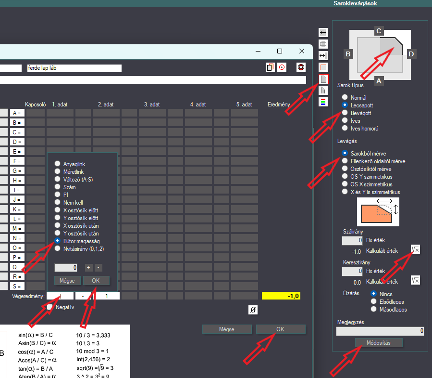Viewport: 432px width, 378px height.
Task: Click the plus stepper button in popup
Action: click(88, 267)
